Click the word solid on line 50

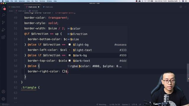pyautogui.click(x=53, y=23)
